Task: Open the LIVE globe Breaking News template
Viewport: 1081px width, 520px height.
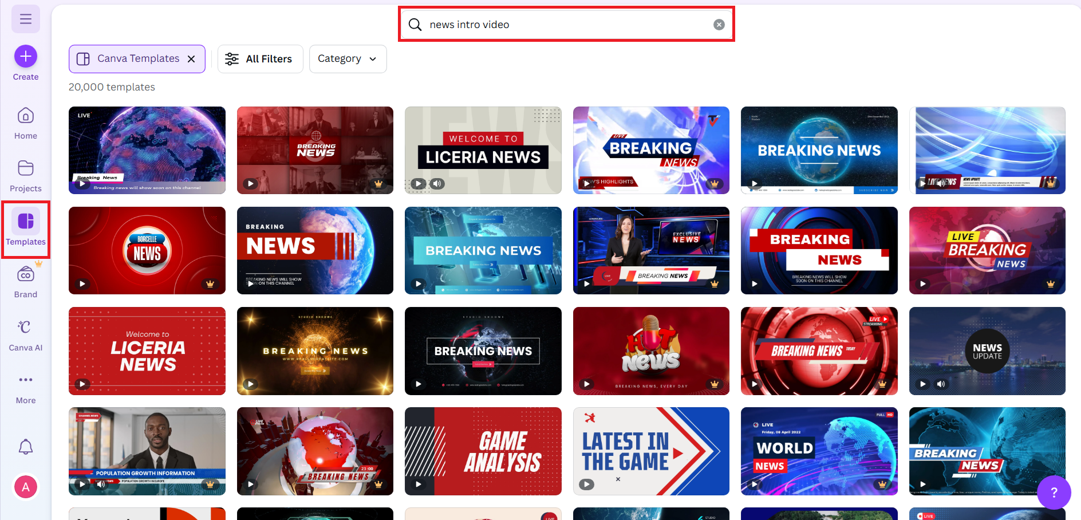Action: [x=147, y=150]
